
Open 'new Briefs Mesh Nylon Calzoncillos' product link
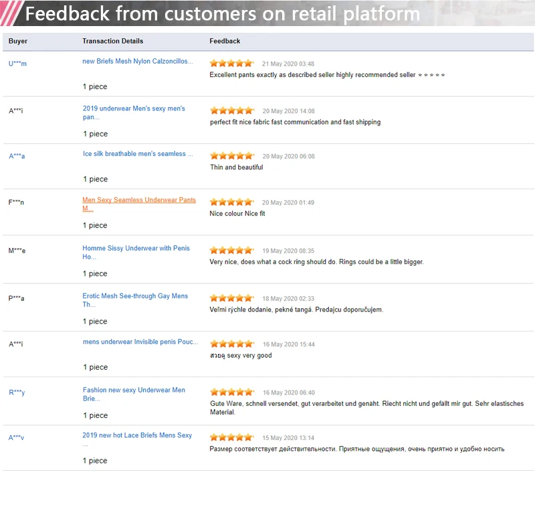(x=137, y=62)
